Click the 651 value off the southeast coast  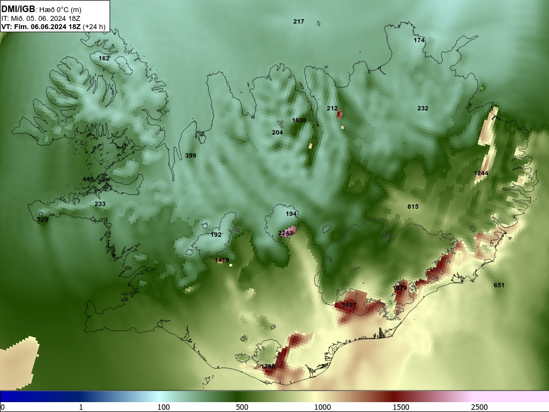tap(499, 285)
